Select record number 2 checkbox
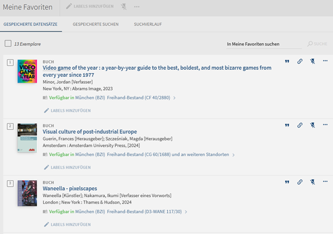The image size is (333, 234). click(10, 126)
